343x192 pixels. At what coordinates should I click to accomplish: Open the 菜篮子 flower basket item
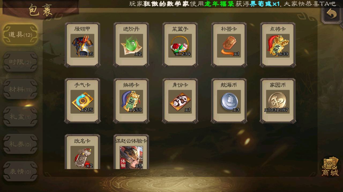[180, 46]
